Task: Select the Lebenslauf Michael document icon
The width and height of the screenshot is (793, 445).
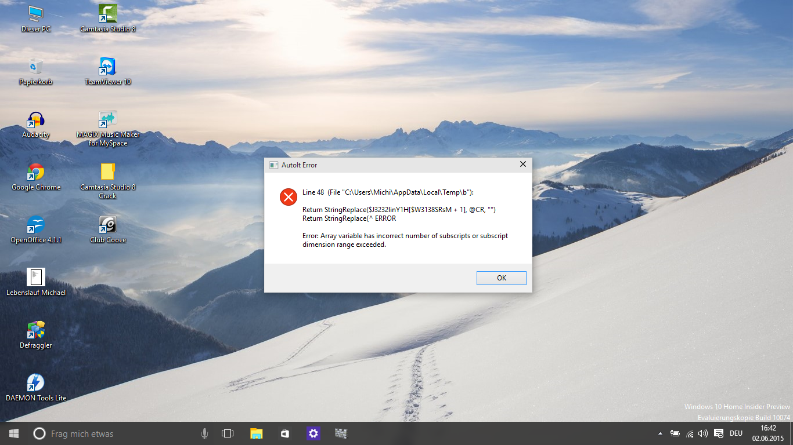Action: 36,282
